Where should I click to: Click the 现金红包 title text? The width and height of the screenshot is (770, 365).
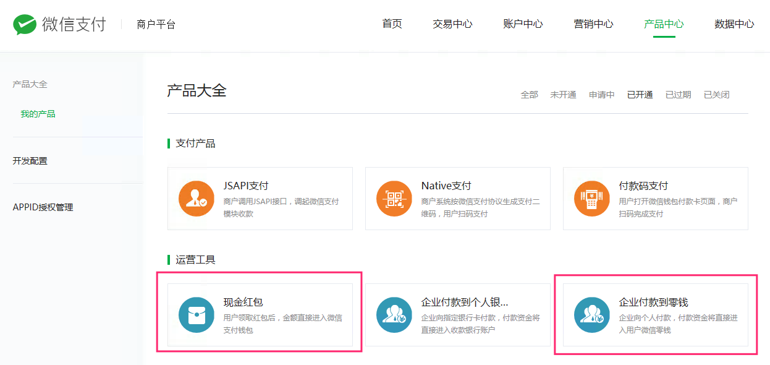tap(243, 302)
